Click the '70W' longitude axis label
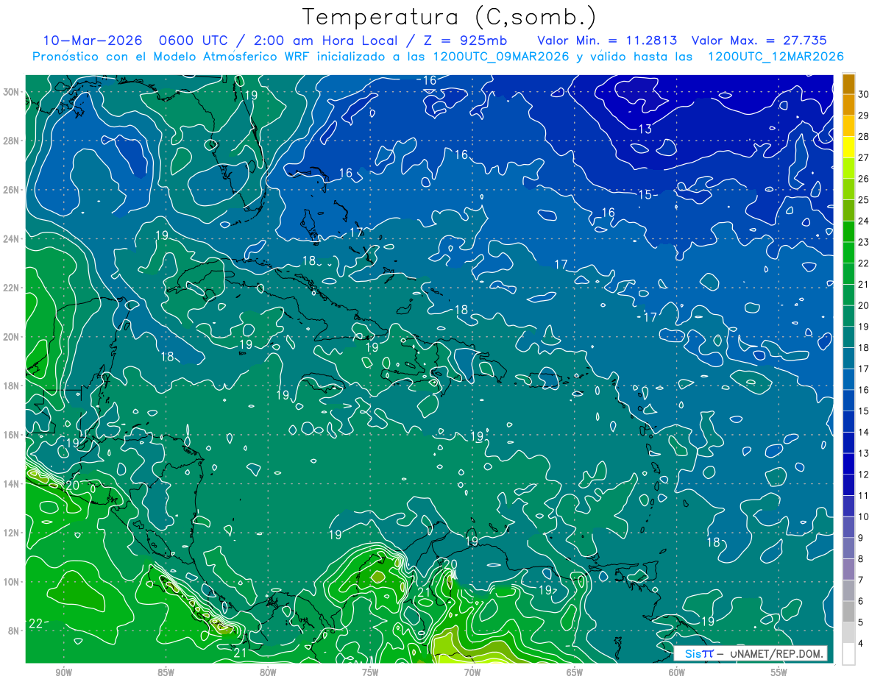The image size is (883, 682). [472, 672]
